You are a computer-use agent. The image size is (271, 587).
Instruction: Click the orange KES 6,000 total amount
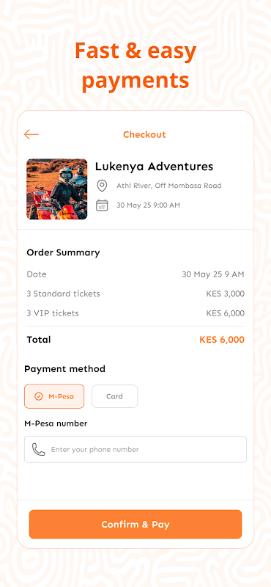[x=222, y=340]
